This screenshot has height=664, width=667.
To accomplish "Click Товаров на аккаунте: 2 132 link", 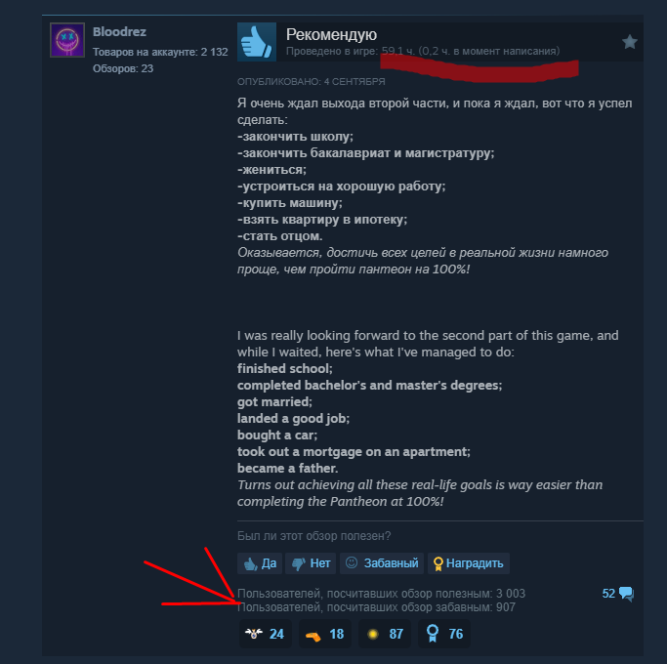I will point(160,52).
